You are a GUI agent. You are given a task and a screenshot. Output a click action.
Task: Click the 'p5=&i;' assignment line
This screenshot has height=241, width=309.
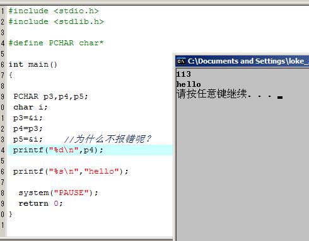coord(28,139)
